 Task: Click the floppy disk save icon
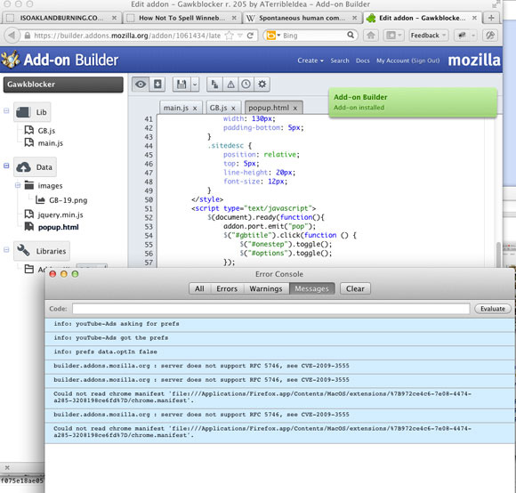181,85
